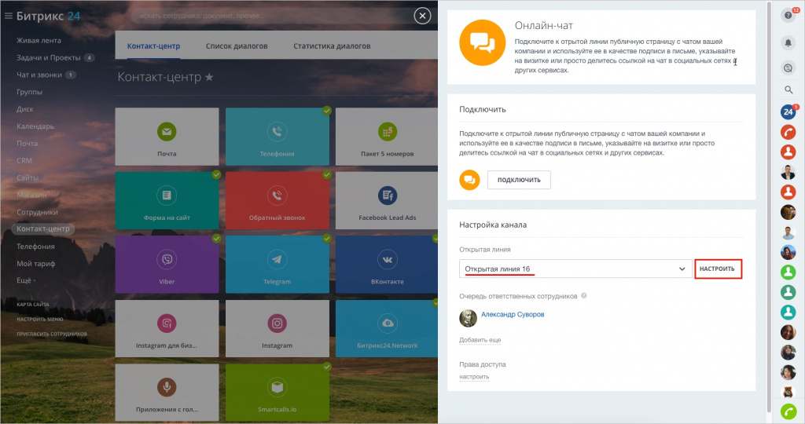Open the Почта contact-center tile
The width and height of the screenshot is (805, 424).
coord(167,137)
